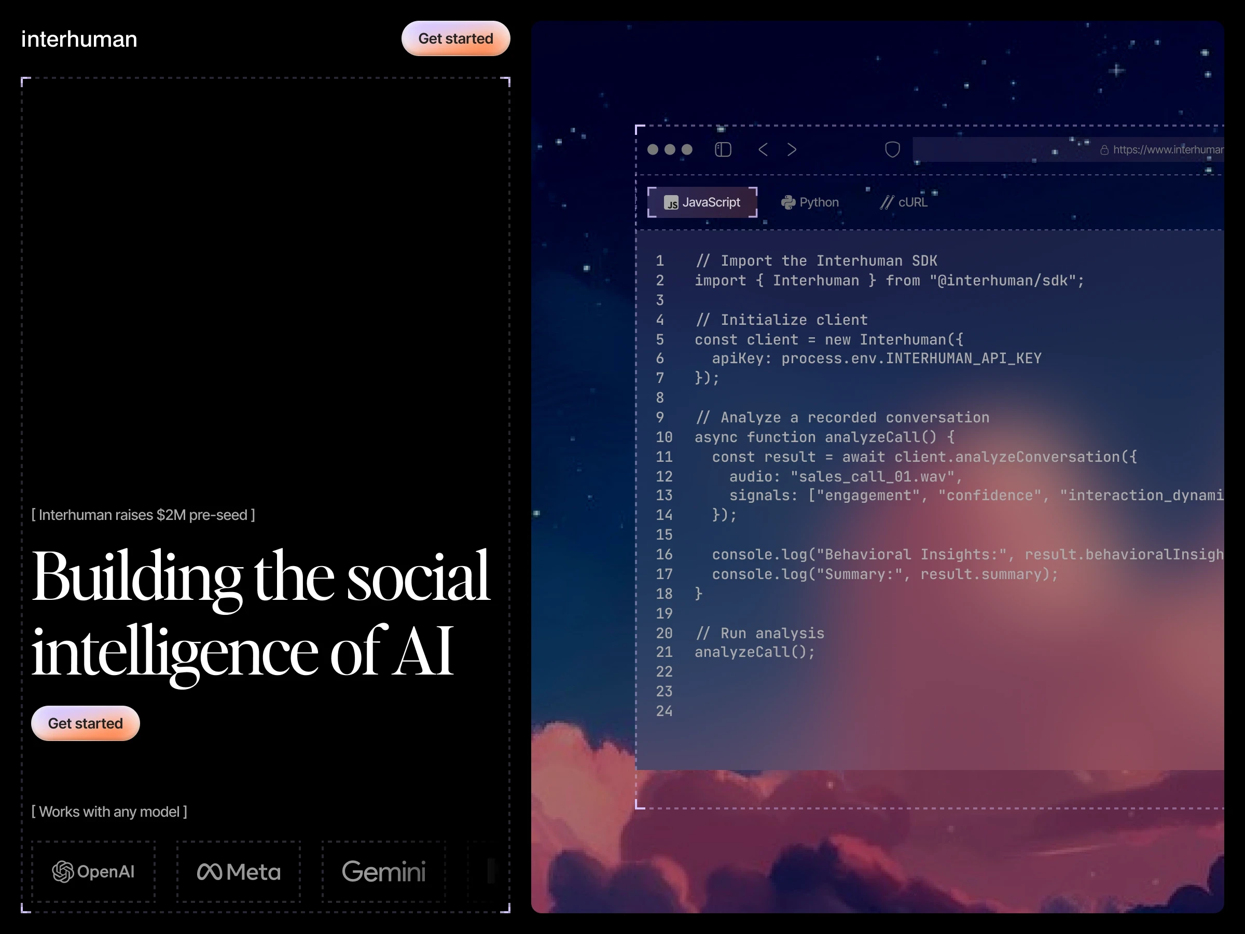Select the JavaScript code tab
This screenshot has width=1245, height=934.
(702, 202)
